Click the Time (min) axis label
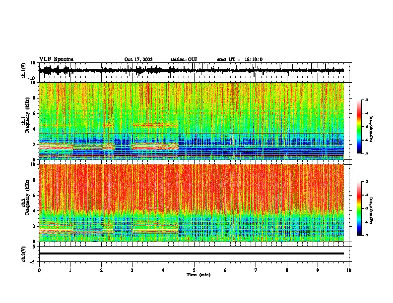Screen dimensions: 393x303 tap(198, 275)
